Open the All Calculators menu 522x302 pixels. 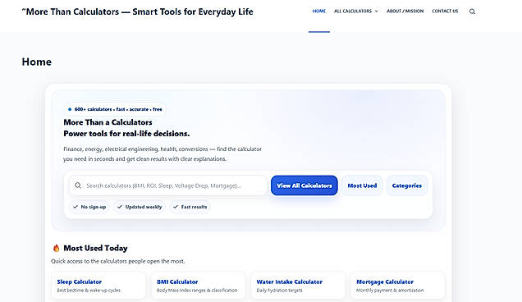coord(353,11)
